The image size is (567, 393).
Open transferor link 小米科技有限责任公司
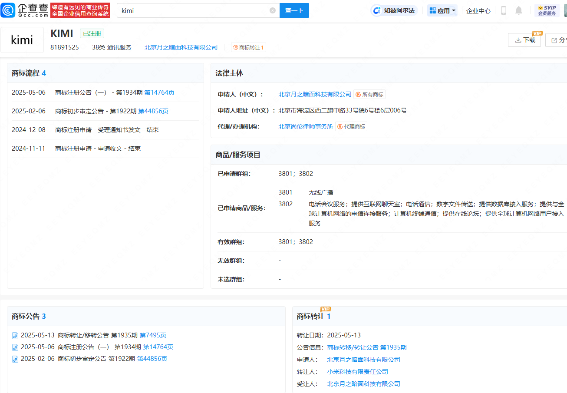(x=356, y=371)
